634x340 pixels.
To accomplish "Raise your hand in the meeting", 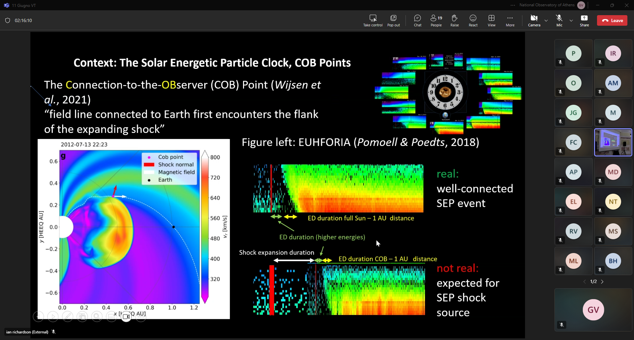I will (x=455, y=20).
